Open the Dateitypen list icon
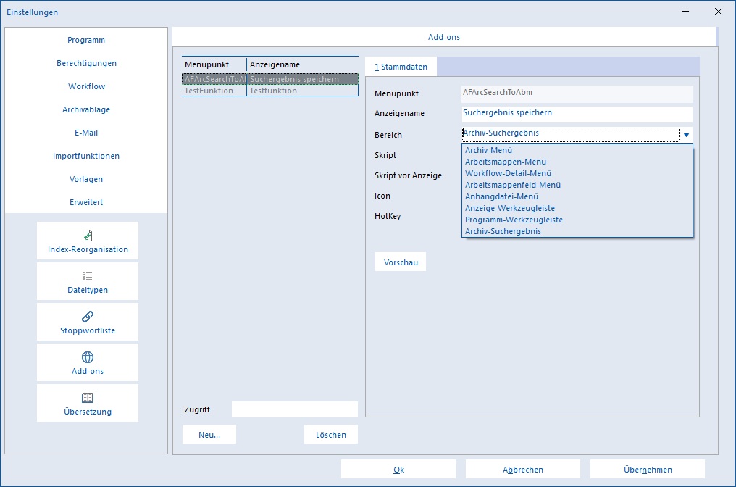Viewport: 736px width, 487px height. [88, 275]
